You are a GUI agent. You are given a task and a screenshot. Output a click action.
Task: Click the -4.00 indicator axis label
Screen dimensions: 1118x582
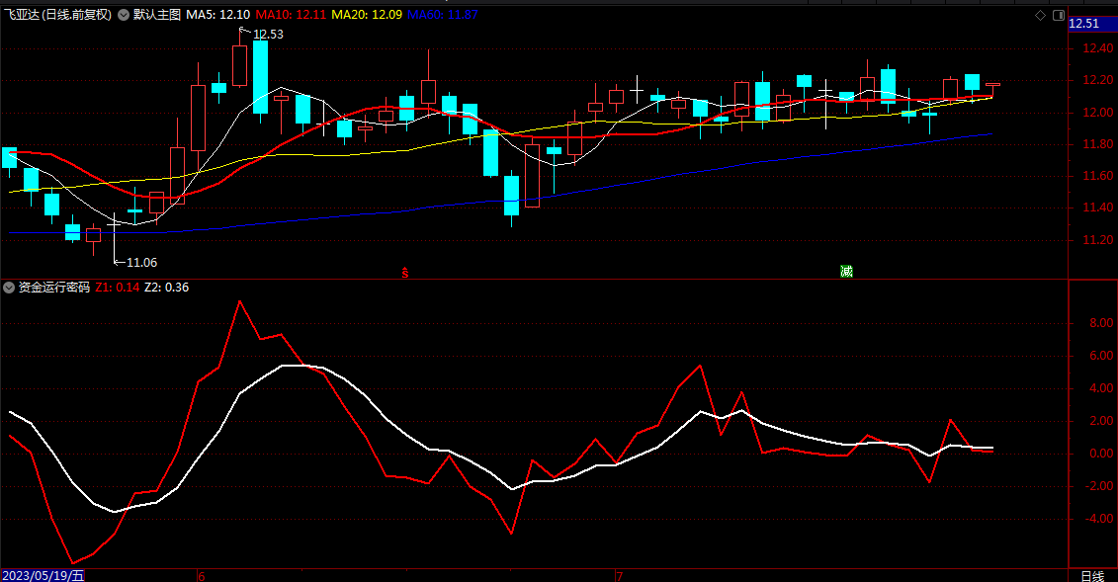[x=1099, y=519]
